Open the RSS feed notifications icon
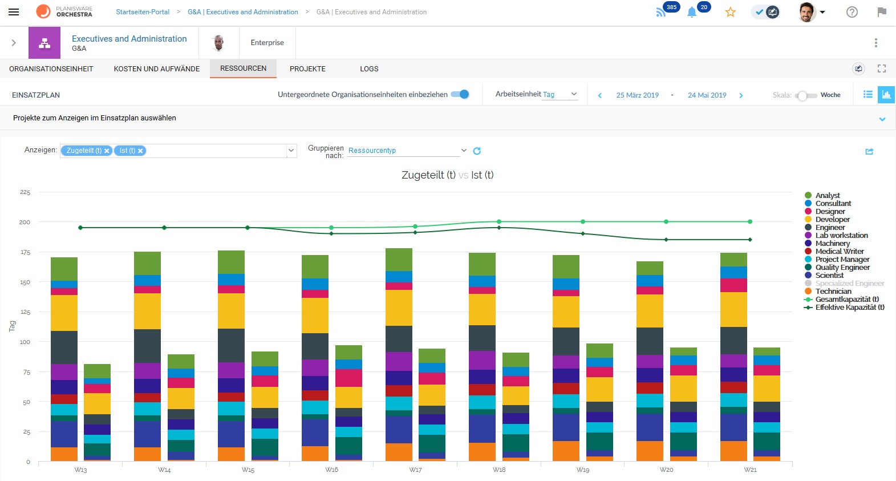Screen dimensions: 896x481 click(661, 13)
